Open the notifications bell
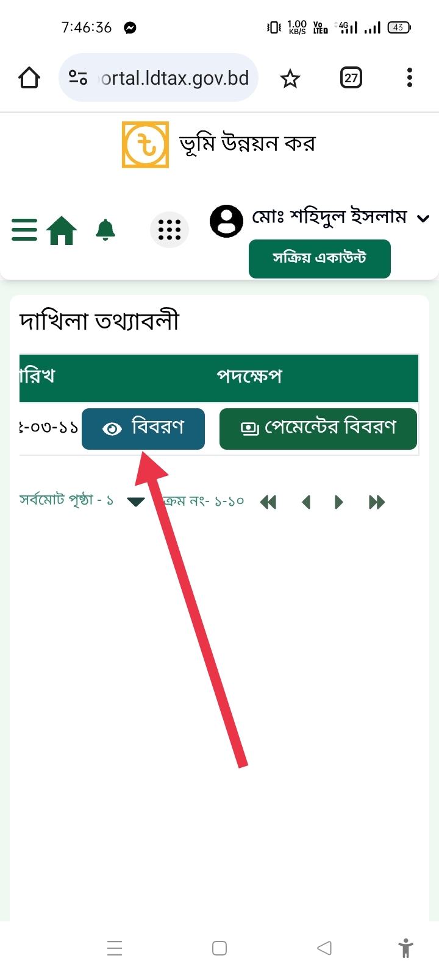Viewport: 439px width, 975px height. click(105, 230)
